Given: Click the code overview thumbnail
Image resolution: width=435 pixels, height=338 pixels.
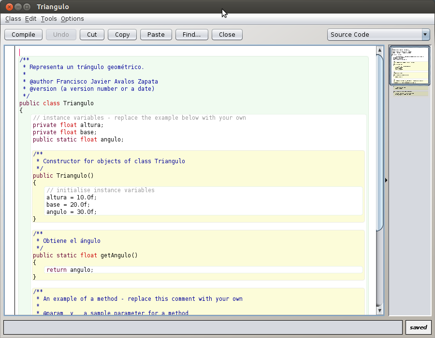Looking at the screenshot, I should point(410,66).
